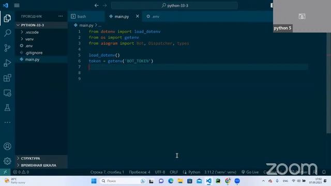Click the remote window indicator in status bar

click(5, 172)
